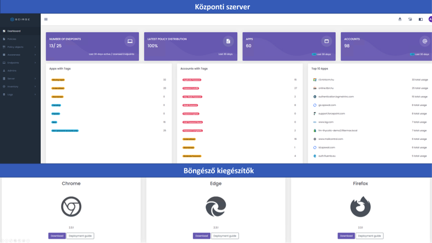The height and width of the screenshot is (243, 432).
Task: Click the '33 total usage' value for r3.minicrm.hu
Action: pos(420,79)
